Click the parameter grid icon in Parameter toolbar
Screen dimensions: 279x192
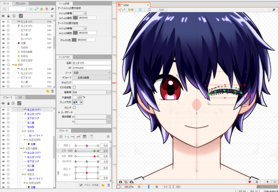[x=92, y=137]
